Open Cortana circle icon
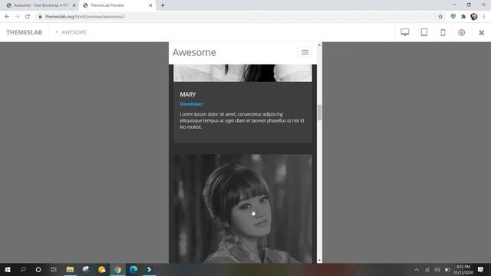The height and width of the screenshot is (276, 491). (38, 269)
